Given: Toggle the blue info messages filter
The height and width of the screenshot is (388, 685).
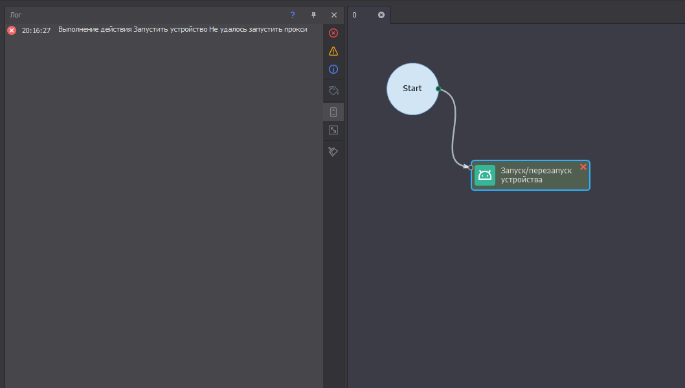Looking at the screenshot, I should 333,69.
